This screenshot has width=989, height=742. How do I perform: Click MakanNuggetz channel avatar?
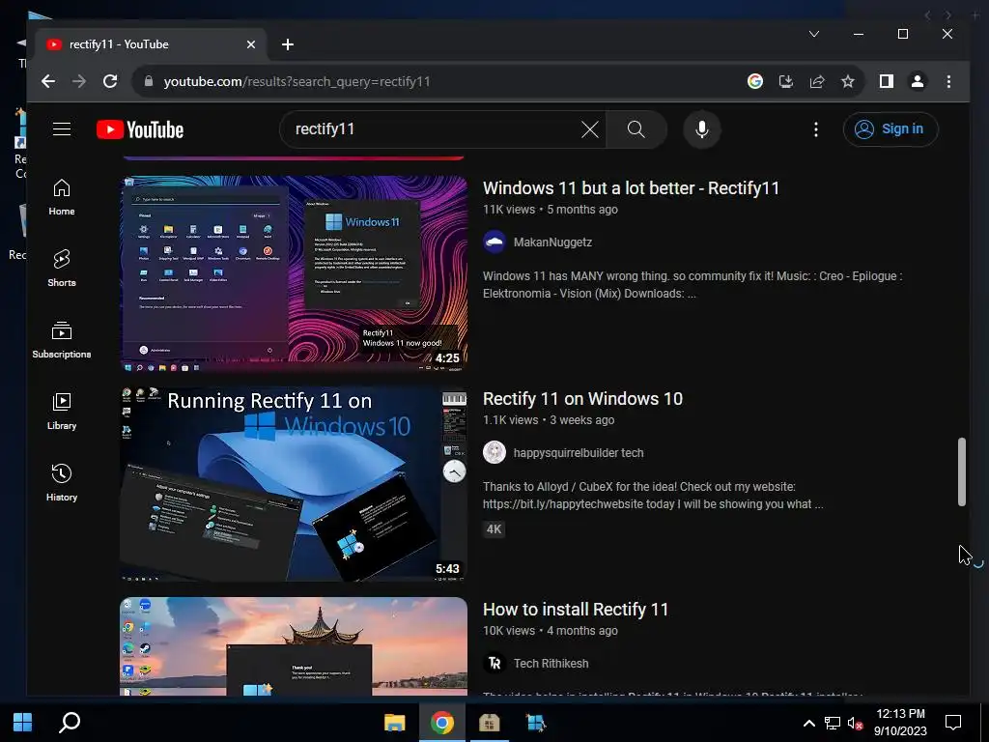(494, 243)
